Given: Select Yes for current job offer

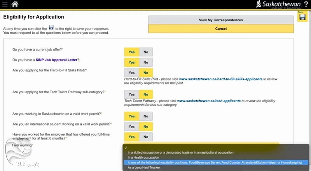Looking at the screenshot, I should [x=131, y=52].
